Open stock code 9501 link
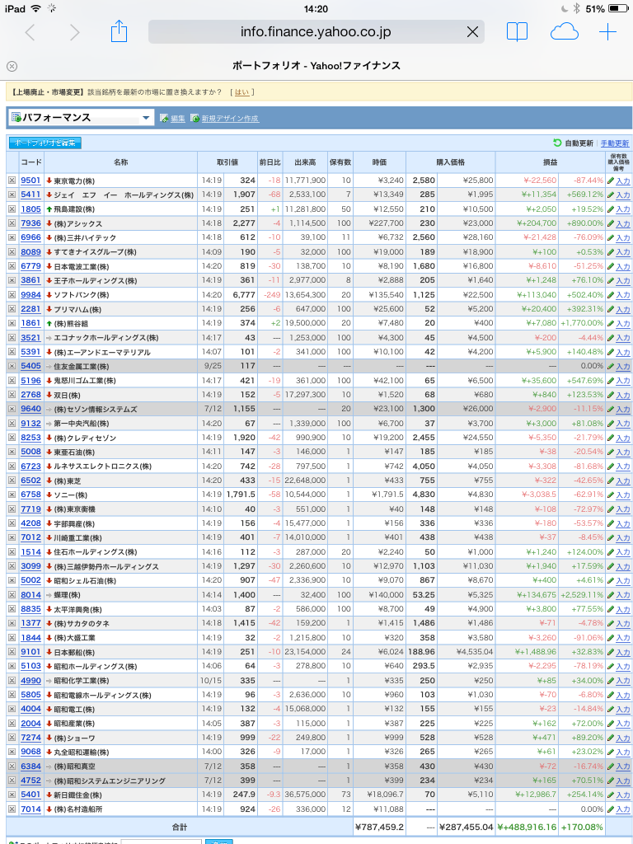Image resolution: width=633 pixels, height=844 pixels. 30,181
